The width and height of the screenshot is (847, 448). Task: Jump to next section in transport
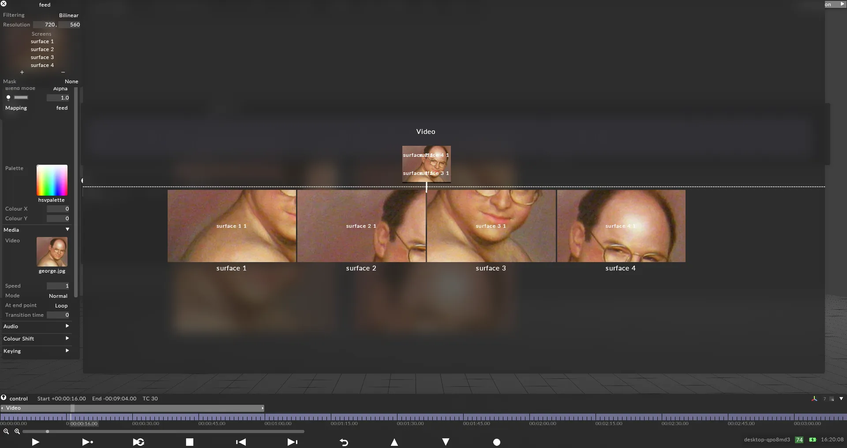tap(292, 442)
